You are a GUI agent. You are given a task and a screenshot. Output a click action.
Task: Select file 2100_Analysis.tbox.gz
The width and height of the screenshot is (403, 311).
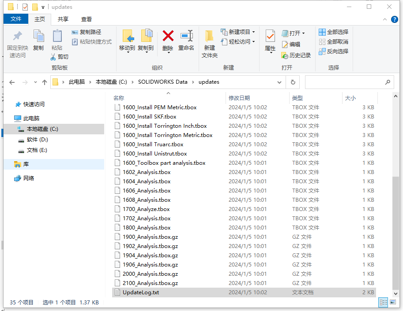[x=244, y=283]
